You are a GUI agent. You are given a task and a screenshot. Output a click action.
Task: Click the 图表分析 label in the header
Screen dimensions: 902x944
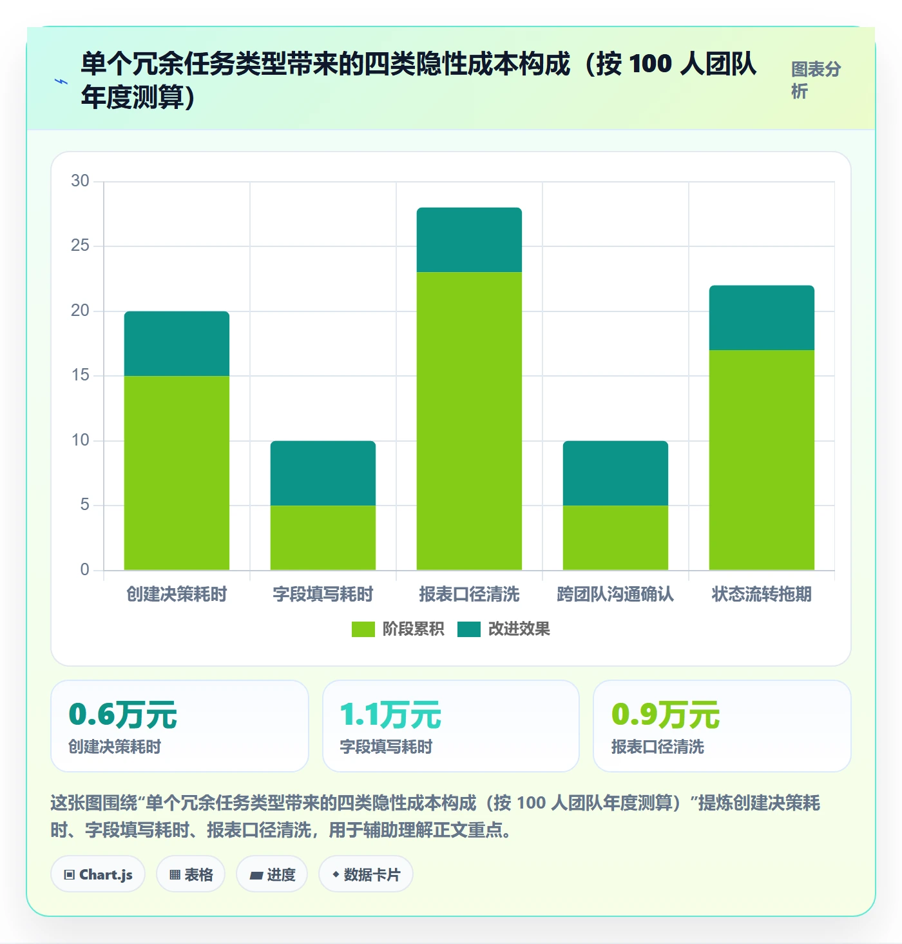click(816, 80)
